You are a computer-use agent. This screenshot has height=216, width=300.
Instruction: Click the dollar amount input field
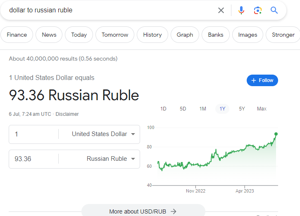33,134
